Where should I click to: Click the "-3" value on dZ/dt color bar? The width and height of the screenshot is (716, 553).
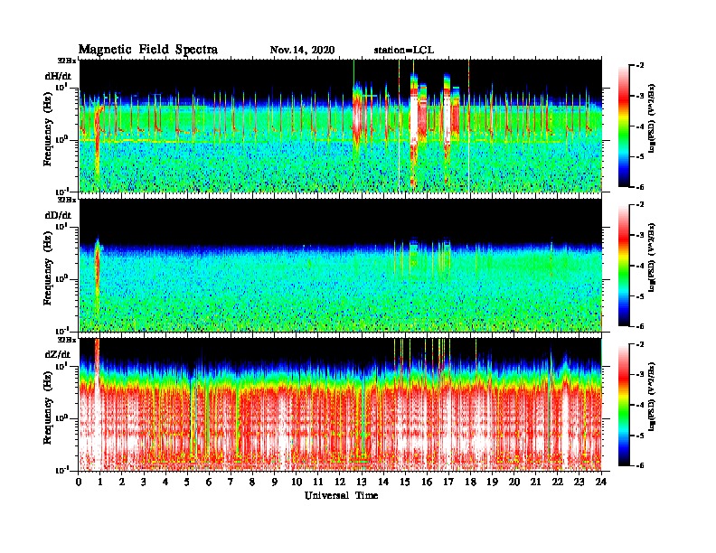coord(640,374)
